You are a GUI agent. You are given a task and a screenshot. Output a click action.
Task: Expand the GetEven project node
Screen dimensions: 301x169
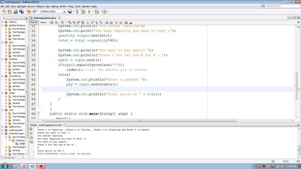tap(2, 22)
